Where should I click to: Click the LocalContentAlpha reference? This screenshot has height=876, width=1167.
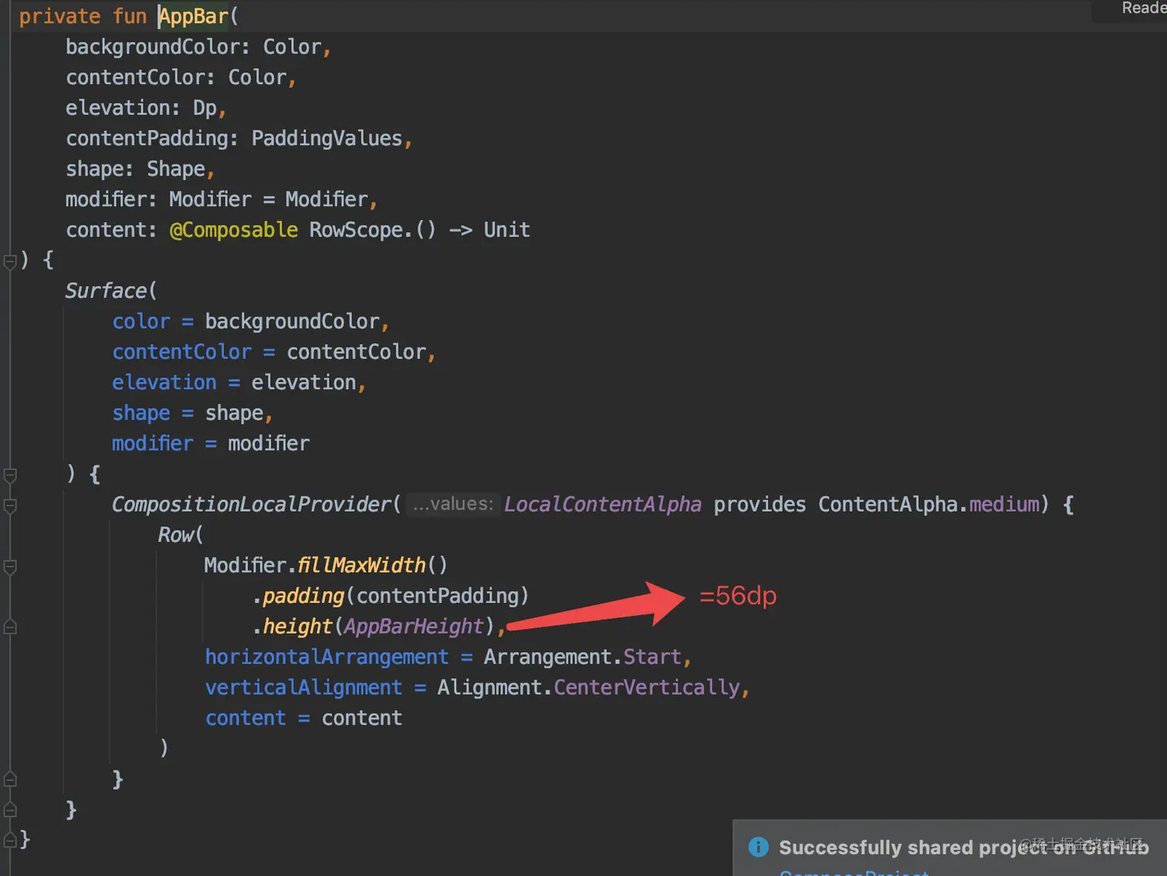point(603,505)
